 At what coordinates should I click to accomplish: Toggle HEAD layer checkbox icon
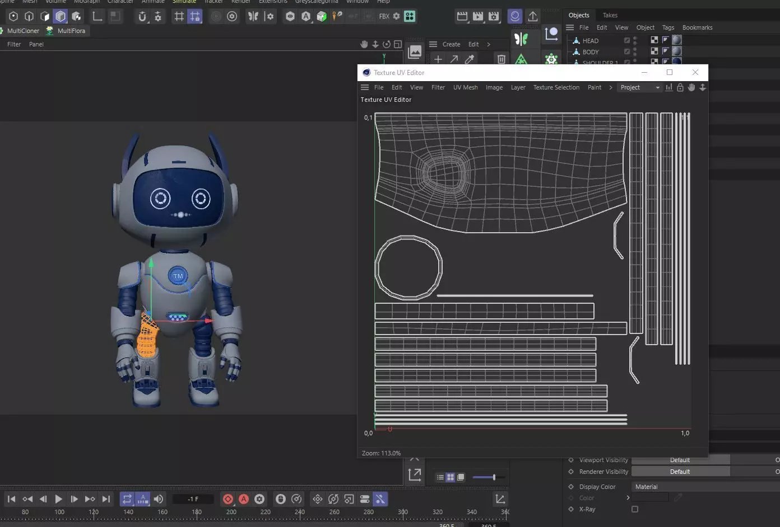[627, 40]
